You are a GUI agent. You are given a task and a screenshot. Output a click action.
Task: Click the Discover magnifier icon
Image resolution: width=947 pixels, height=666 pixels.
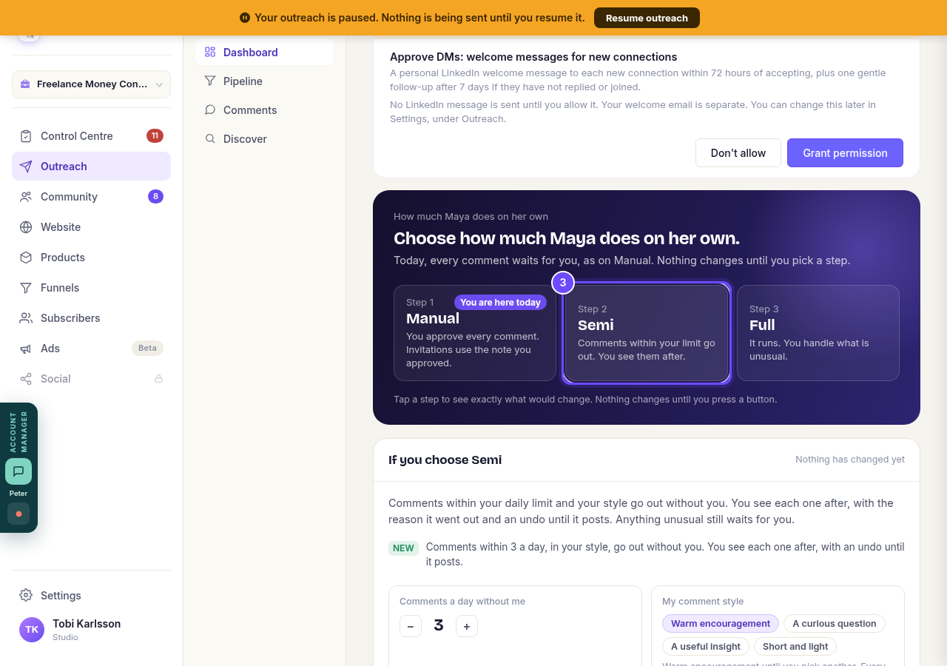[x=210, y=139]
